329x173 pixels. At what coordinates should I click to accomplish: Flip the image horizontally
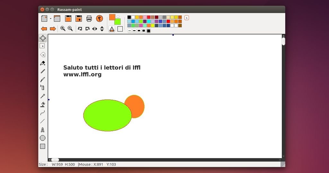(95, 29)
